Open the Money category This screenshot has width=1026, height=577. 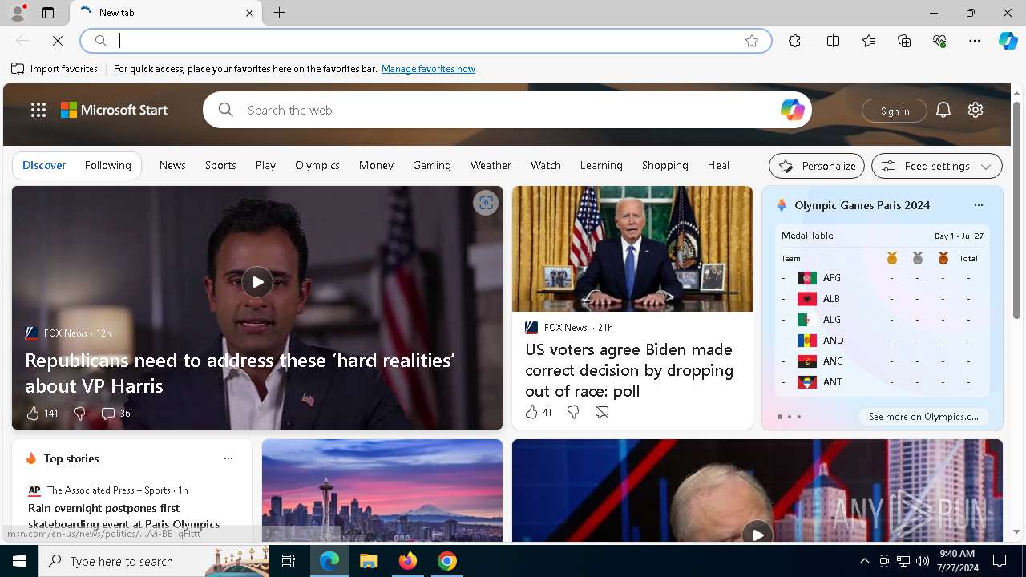pos(376,165)
